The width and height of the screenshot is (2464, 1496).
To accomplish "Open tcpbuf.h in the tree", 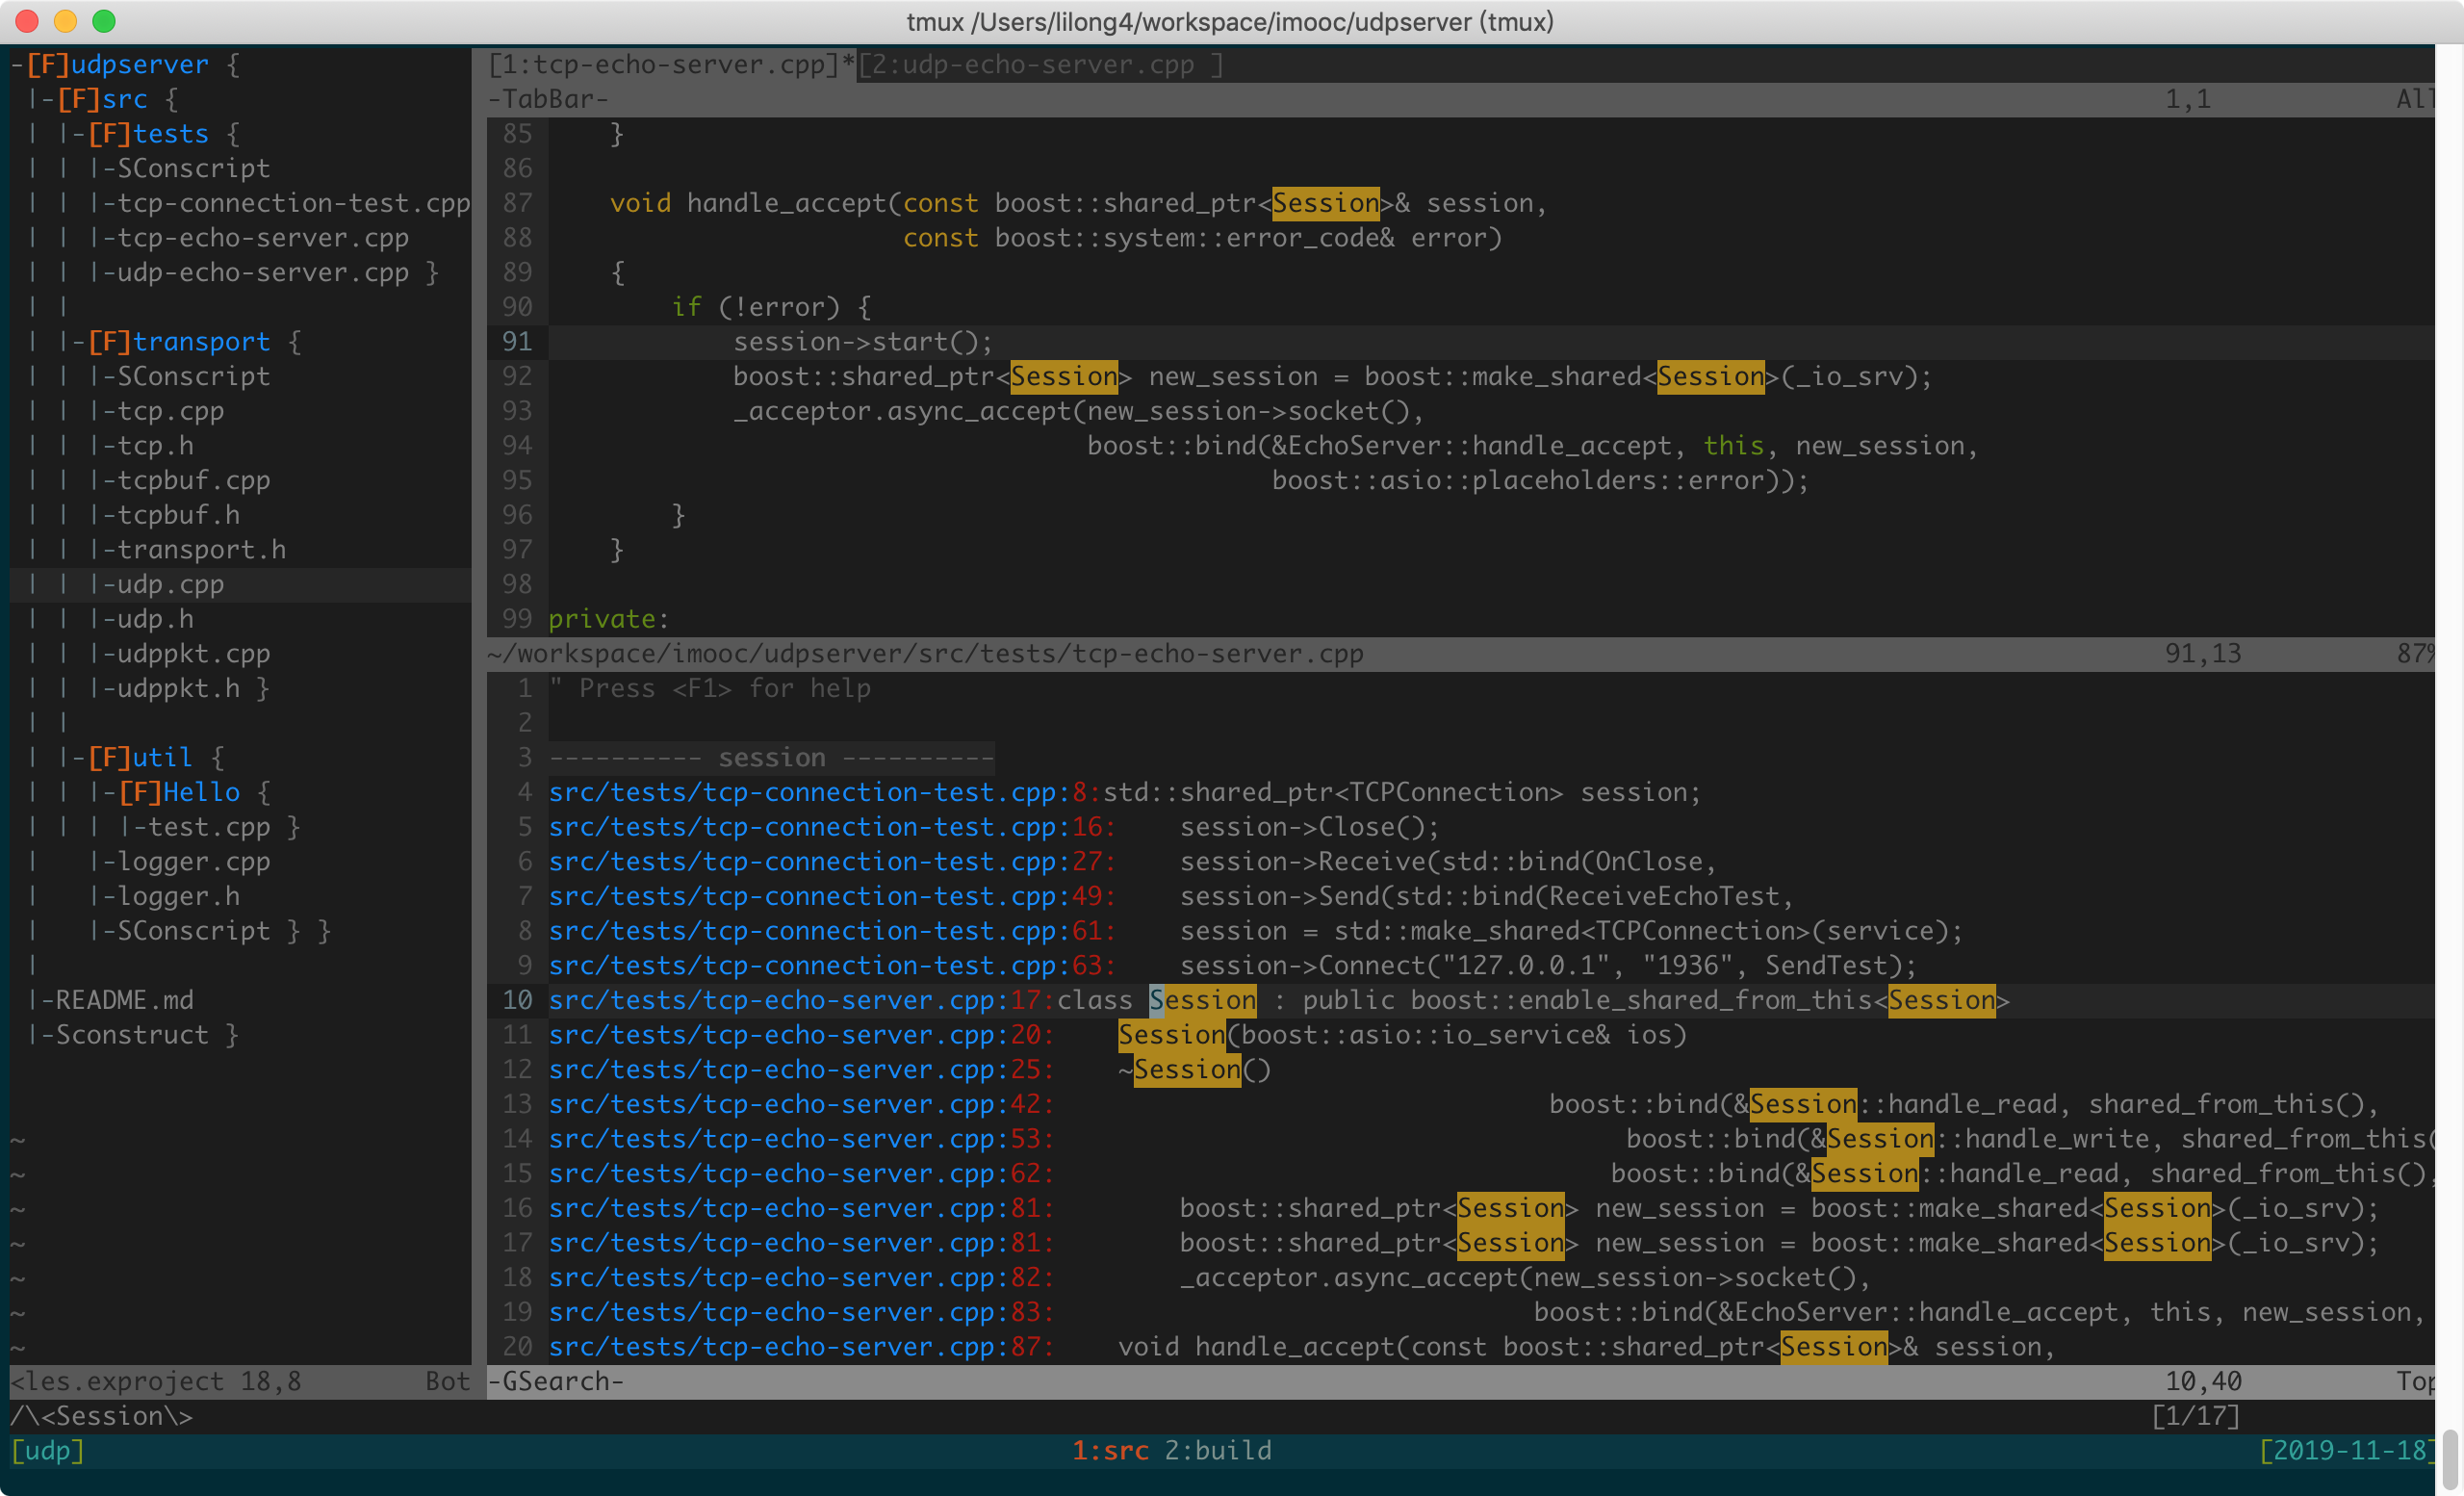I will pos(179,516).
